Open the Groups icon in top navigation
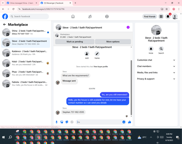Viewport: 182px width, 144px height. click(x=107, y=16)
